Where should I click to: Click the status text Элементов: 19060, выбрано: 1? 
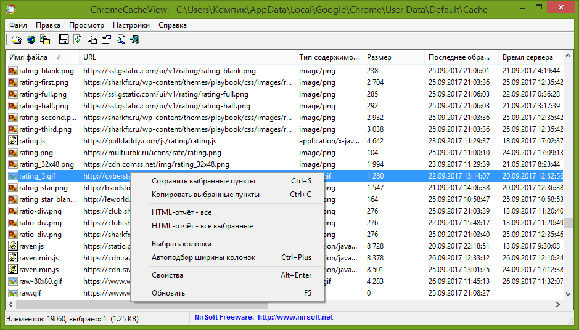point(56,318)
